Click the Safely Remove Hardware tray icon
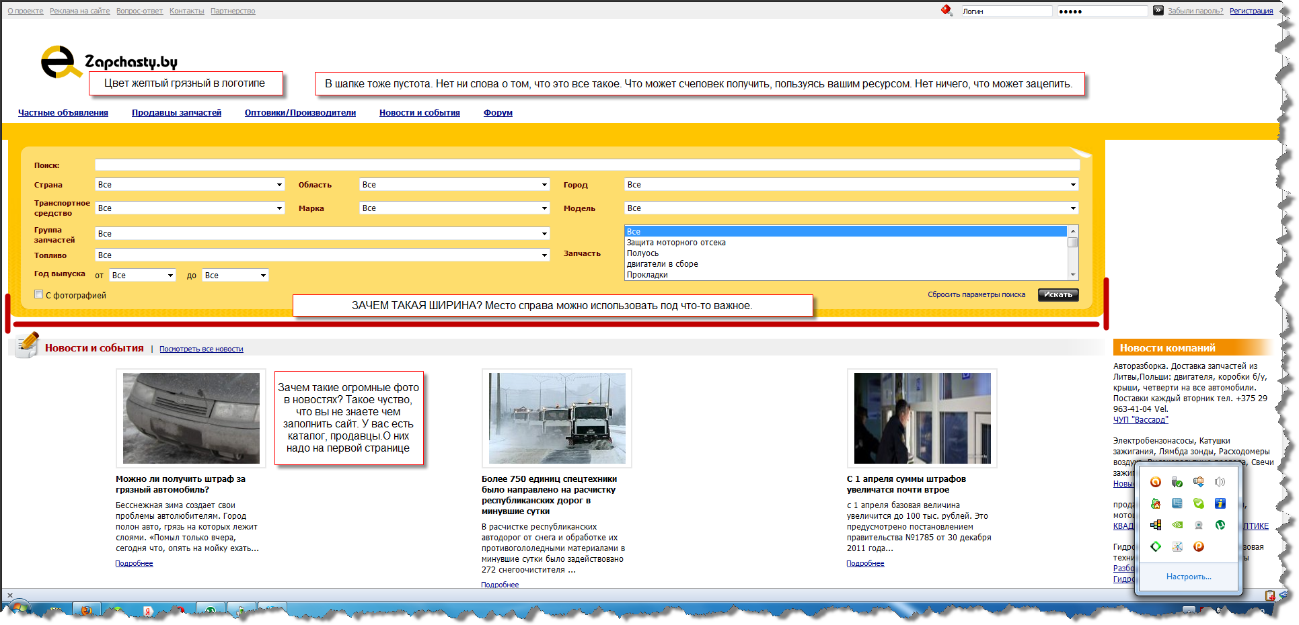The image size is (1299, 625). [1177, 482]
